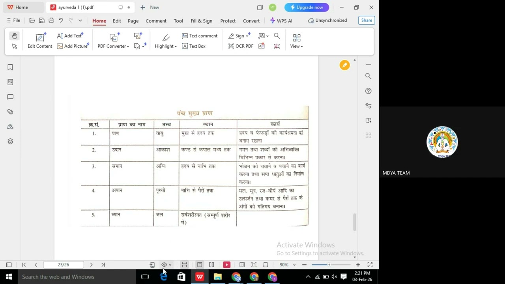The width and height of the screenshot is (505, 284).
Task: Open the File menu
Action: pos(13,21)
